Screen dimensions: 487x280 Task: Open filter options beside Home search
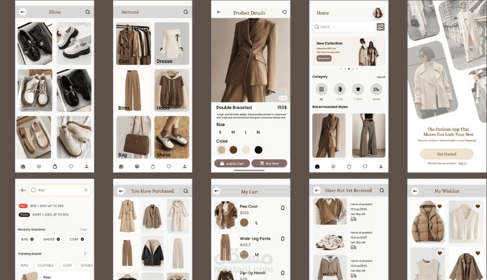coord(381,27)
